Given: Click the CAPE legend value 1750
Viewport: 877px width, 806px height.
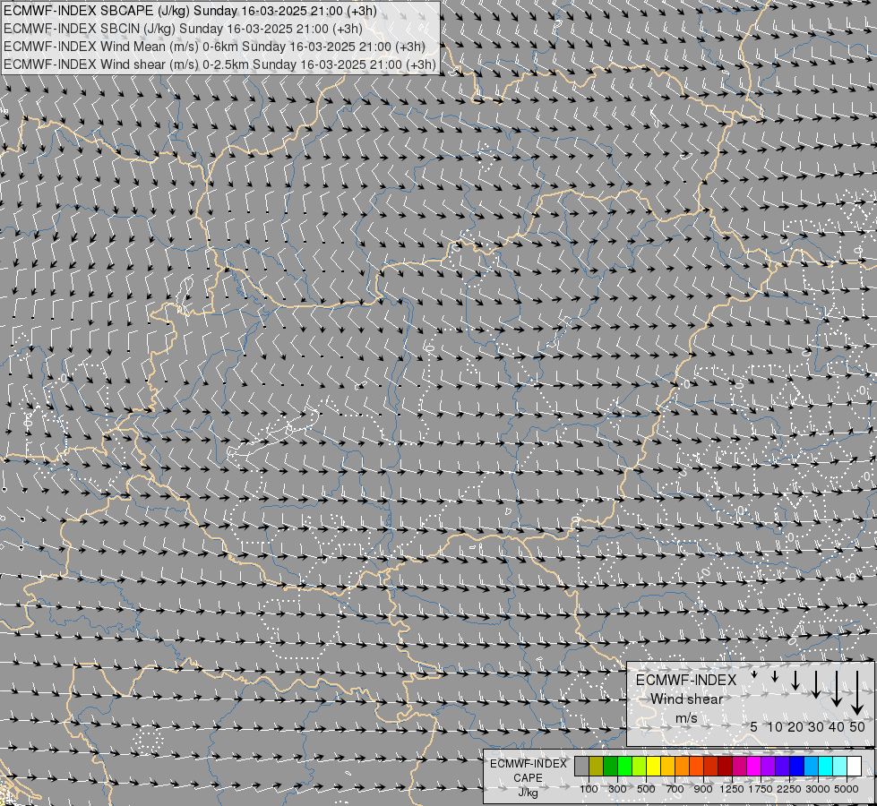Looking at the screenshot, I should tap(761, 789).
